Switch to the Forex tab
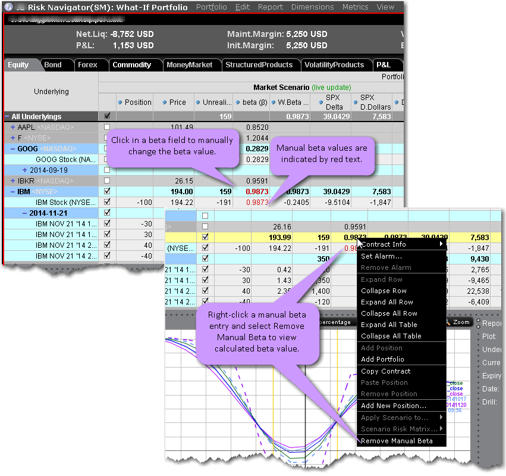Viewport: 506px width, 476px height. pyautogui.click(x=87, y=65)
